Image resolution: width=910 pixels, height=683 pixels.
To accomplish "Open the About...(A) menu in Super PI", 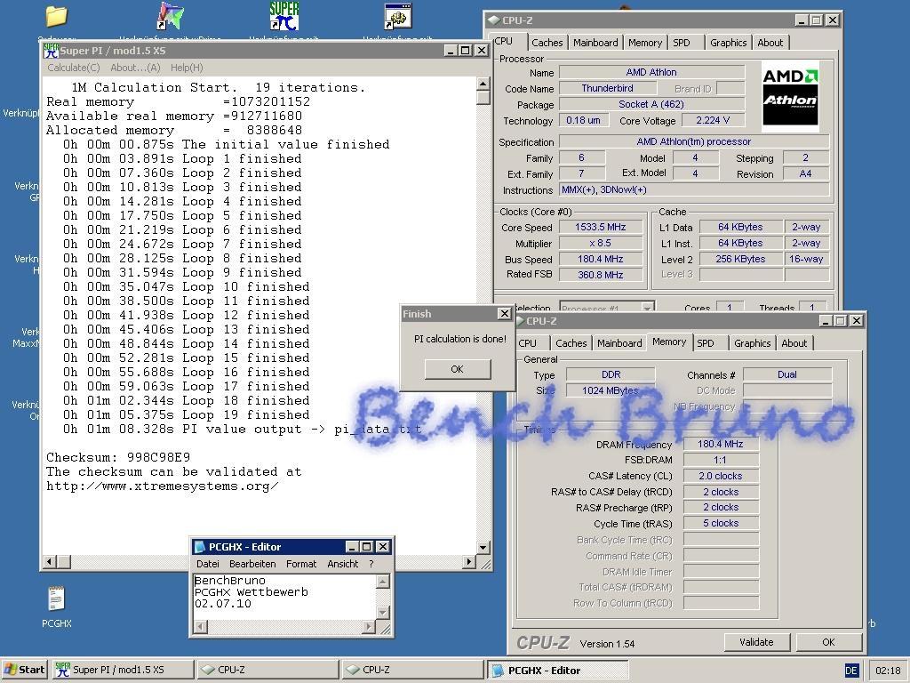I will coord(135,68).
